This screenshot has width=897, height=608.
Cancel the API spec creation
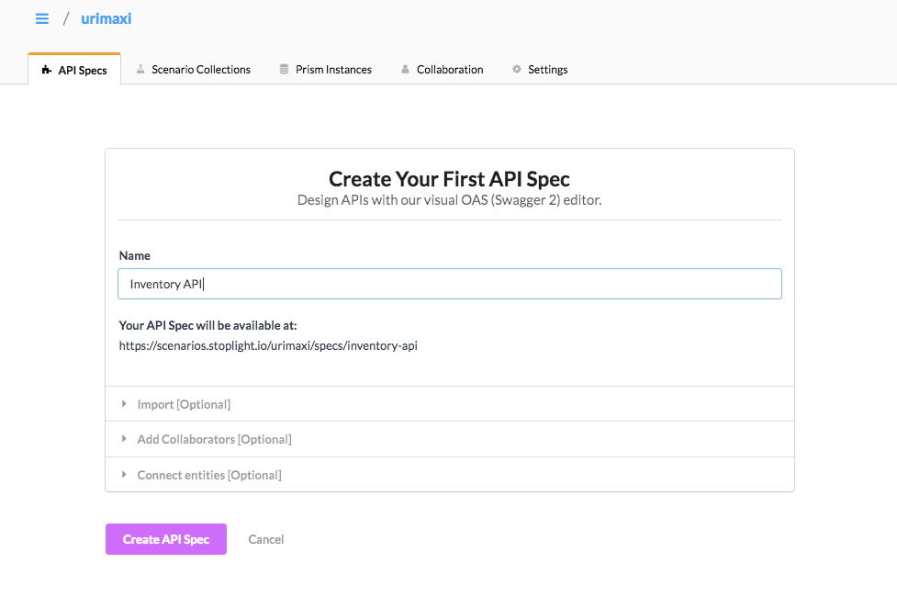pyautogui.click(x=266, y=539)
